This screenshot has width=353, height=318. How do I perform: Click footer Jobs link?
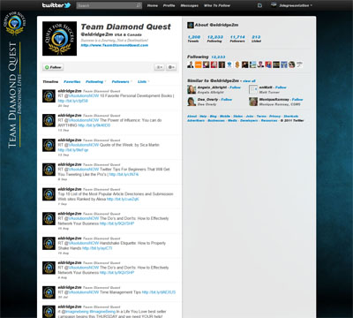tap(250, 117)
